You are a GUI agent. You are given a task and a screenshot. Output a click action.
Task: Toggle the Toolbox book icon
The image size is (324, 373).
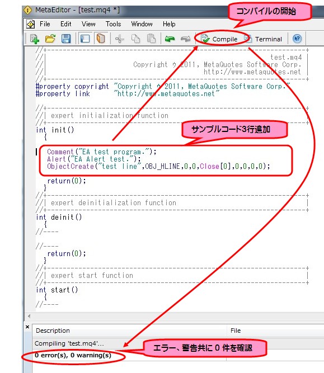[x=101, y=39]
